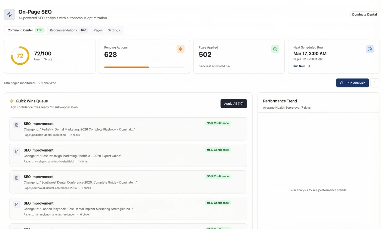This screenshot has height=229, width=381.
Task: Click Run Now on the Next Scheduled Run card
Action: pos(299,66)
